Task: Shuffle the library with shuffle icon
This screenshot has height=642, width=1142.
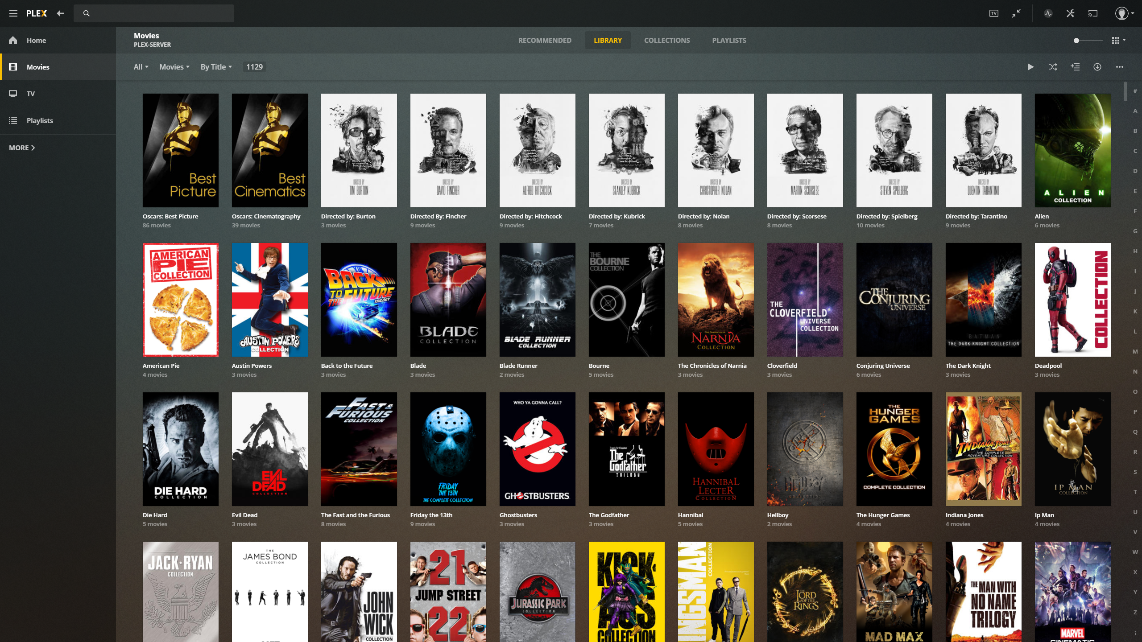Action: pos(1053,67)
